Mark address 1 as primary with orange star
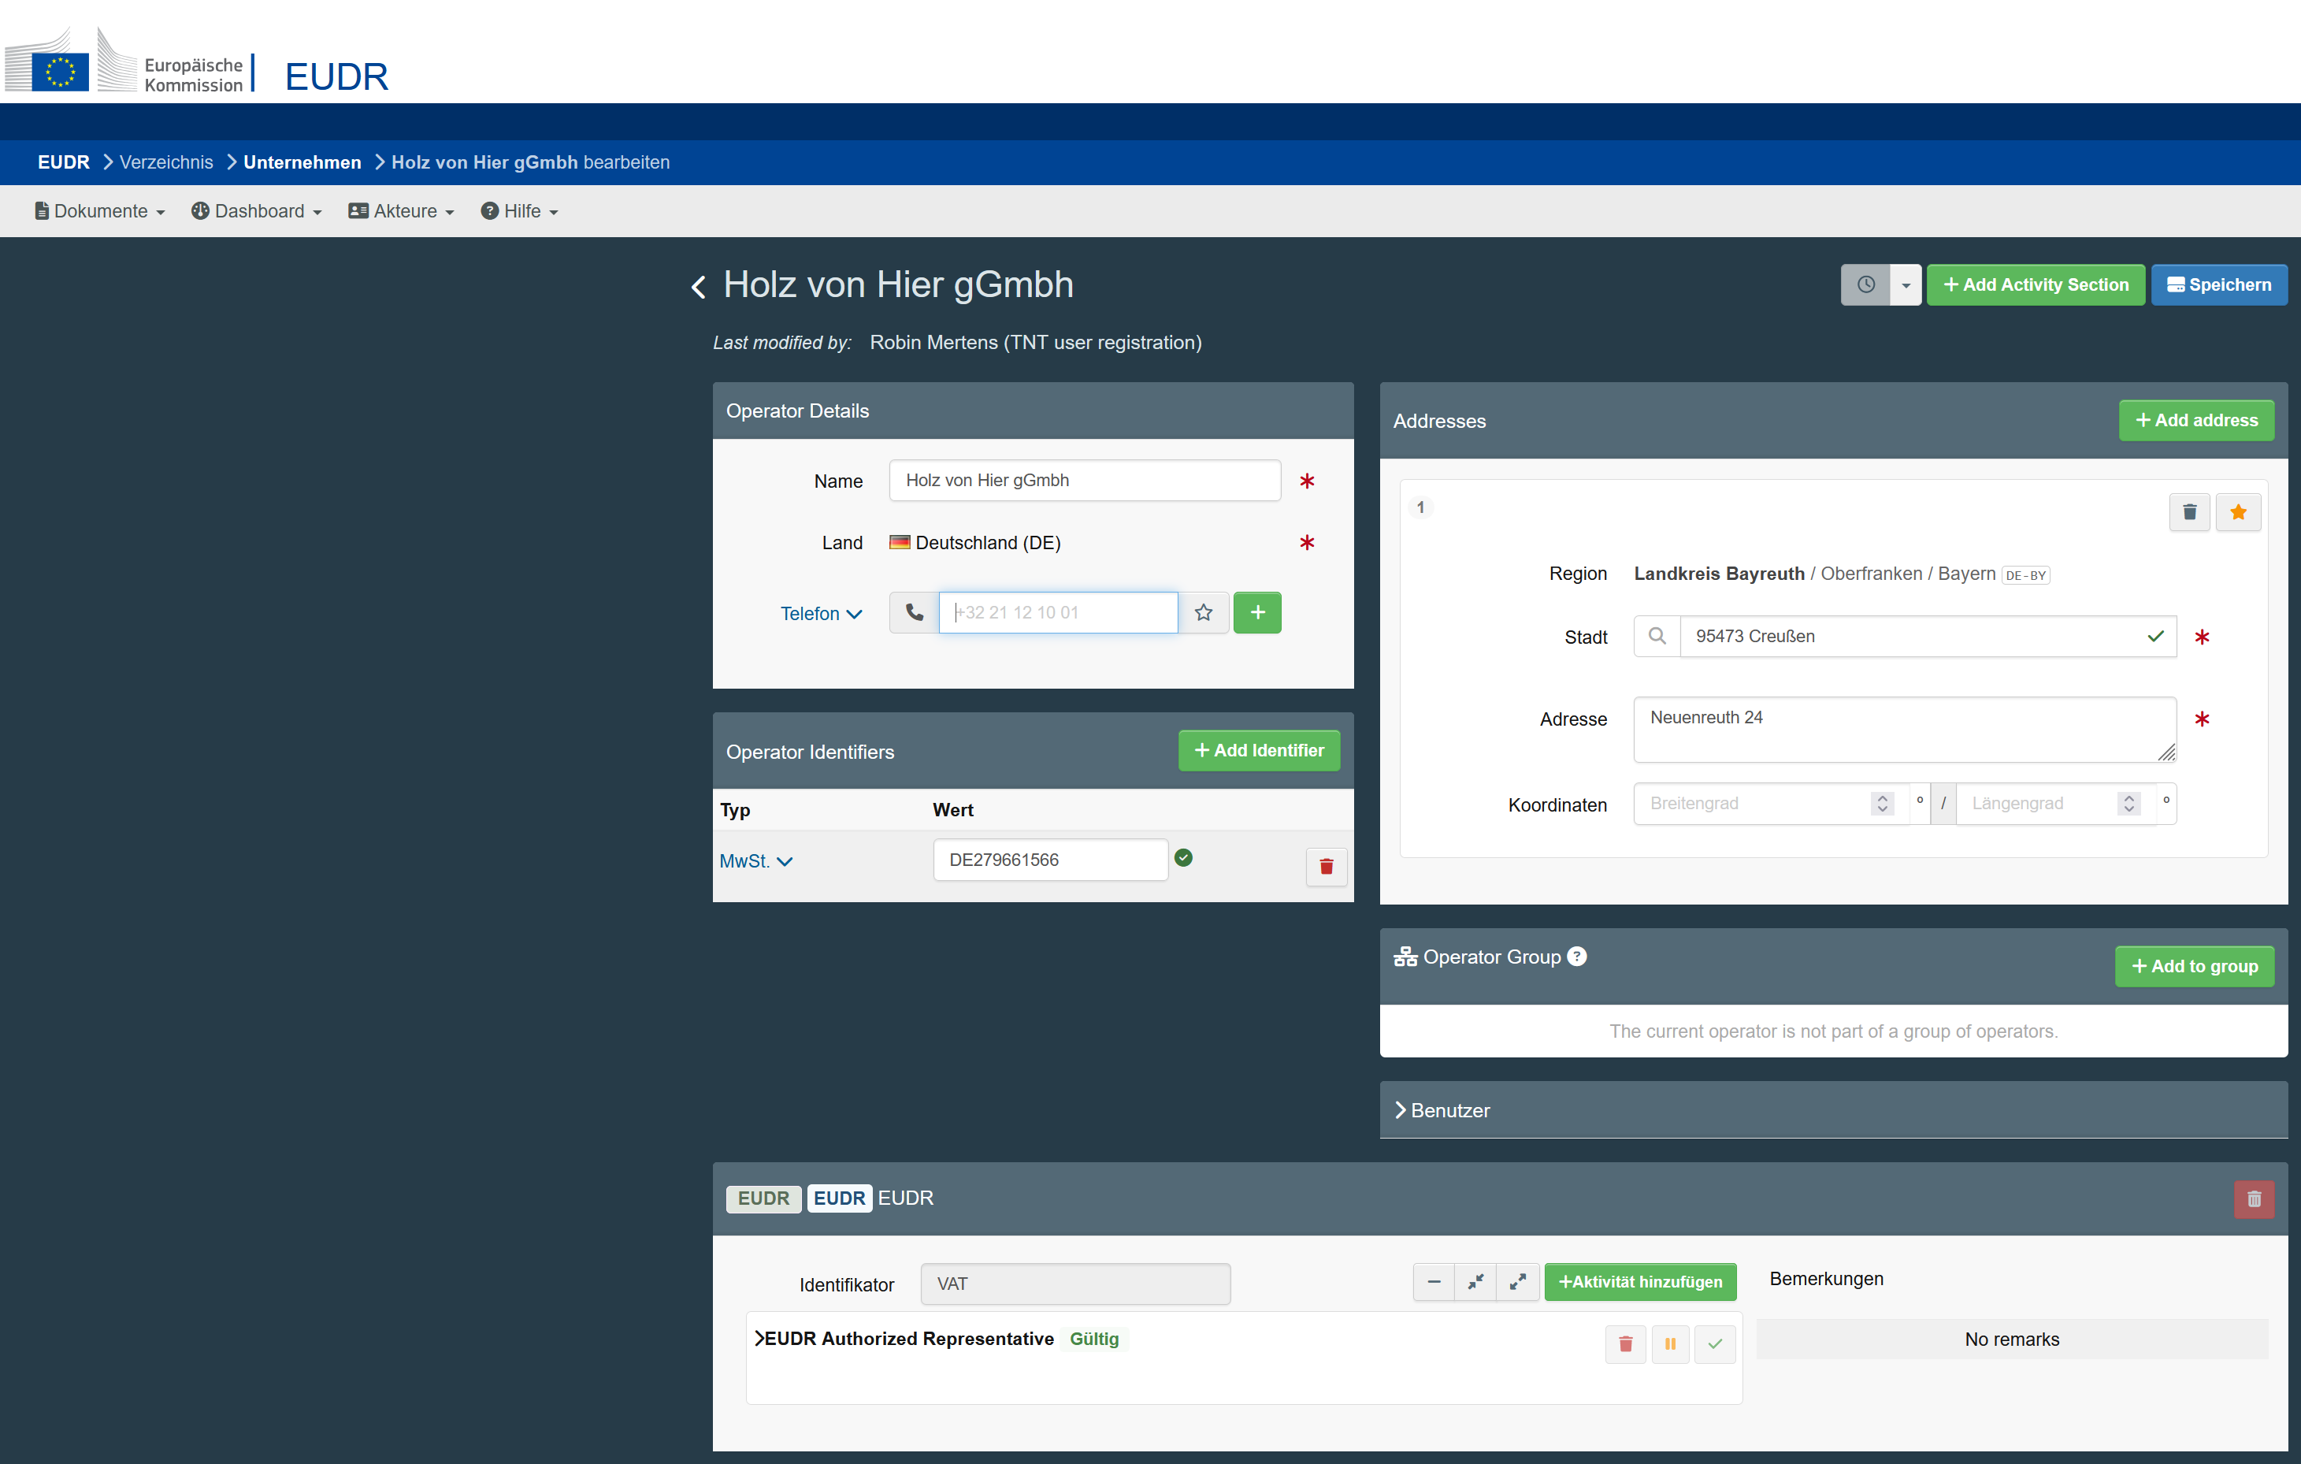Image resolution: width=2301 pixels, height=1464 pixels. (2238, 512)
